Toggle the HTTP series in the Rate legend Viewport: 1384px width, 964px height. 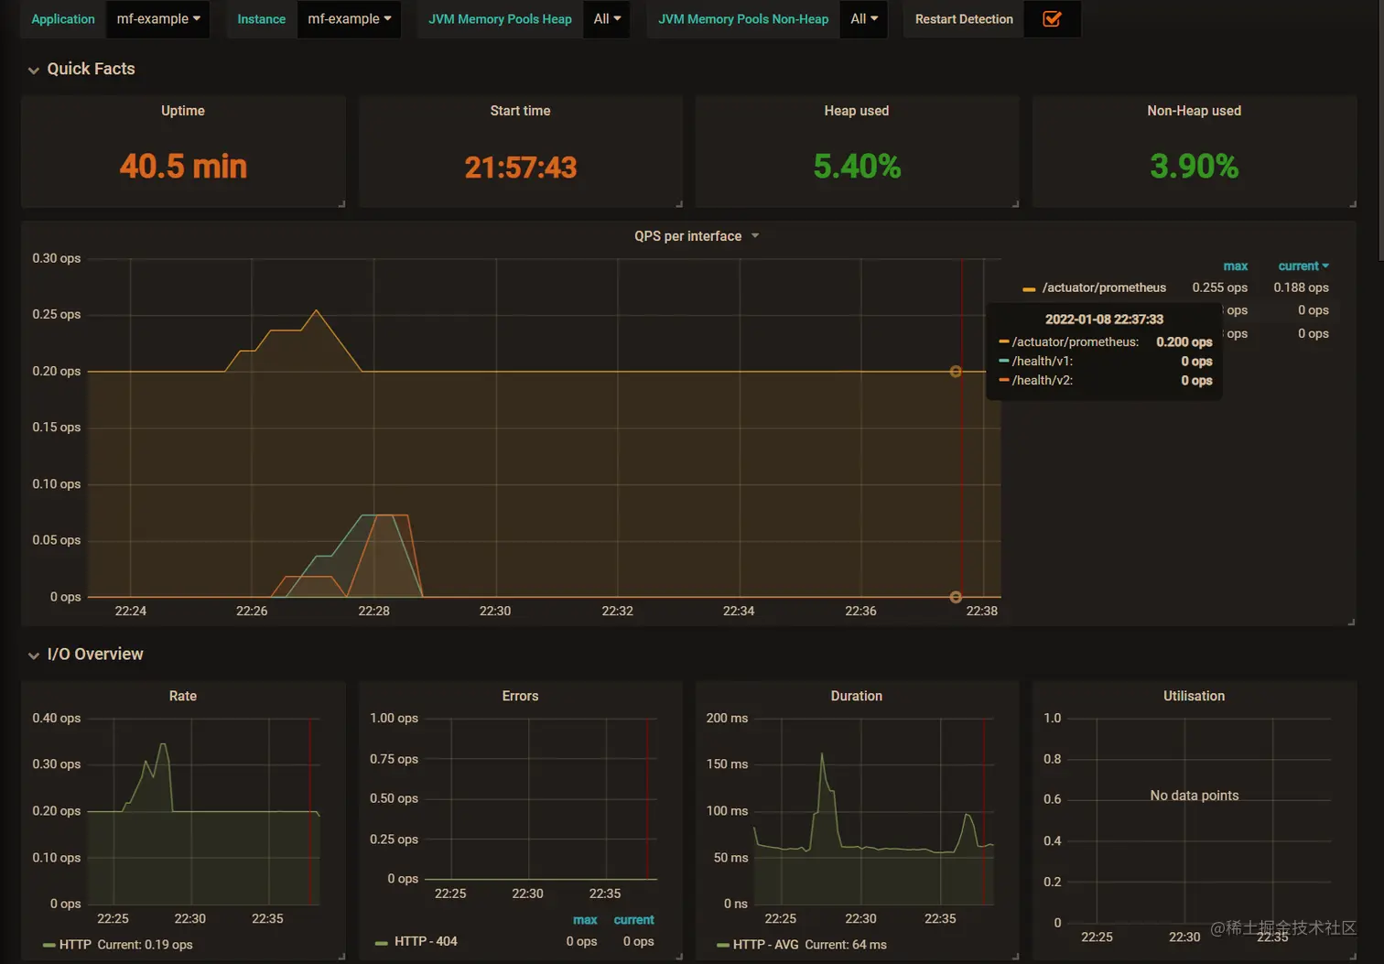coord(75,945)
